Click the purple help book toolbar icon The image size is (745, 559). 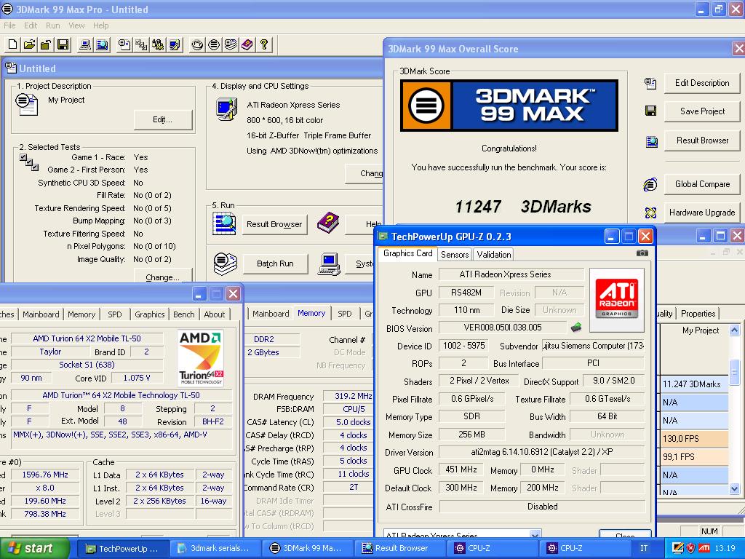click(x=247, y=44)
